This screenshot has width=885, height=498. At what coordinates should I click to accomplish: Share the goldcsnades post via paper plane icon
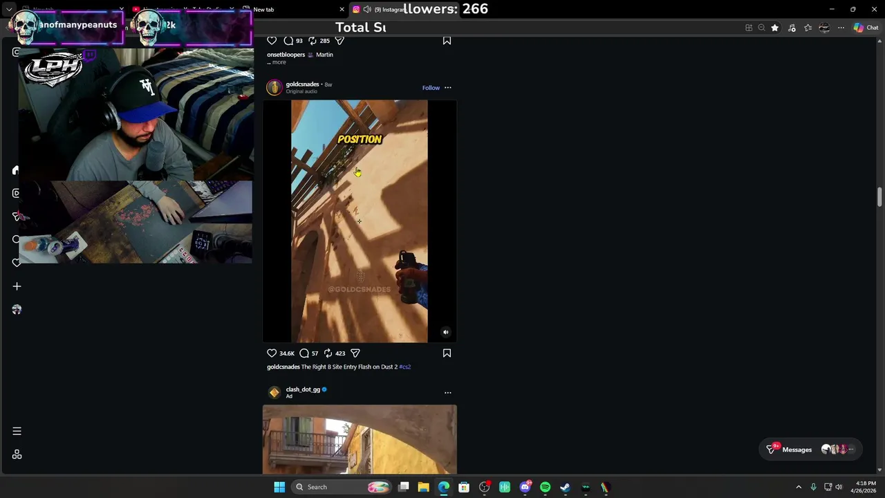pyautogui.click(x=355, y=353)
